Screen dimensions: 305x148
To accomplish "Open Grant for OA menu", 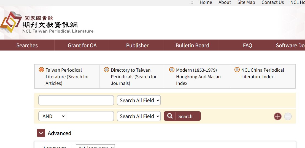I will 82,45.
